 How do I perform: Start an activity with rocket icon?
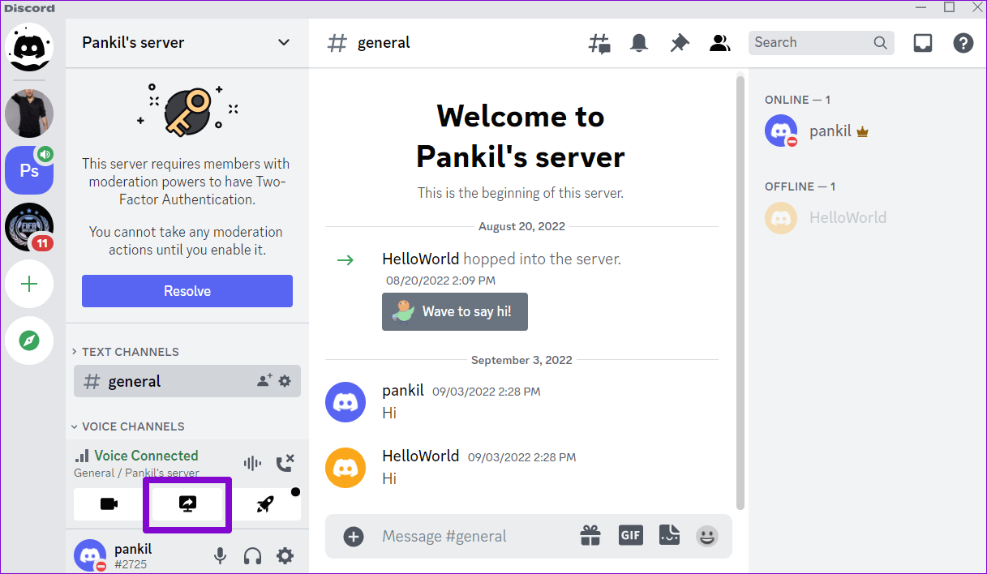265,504
